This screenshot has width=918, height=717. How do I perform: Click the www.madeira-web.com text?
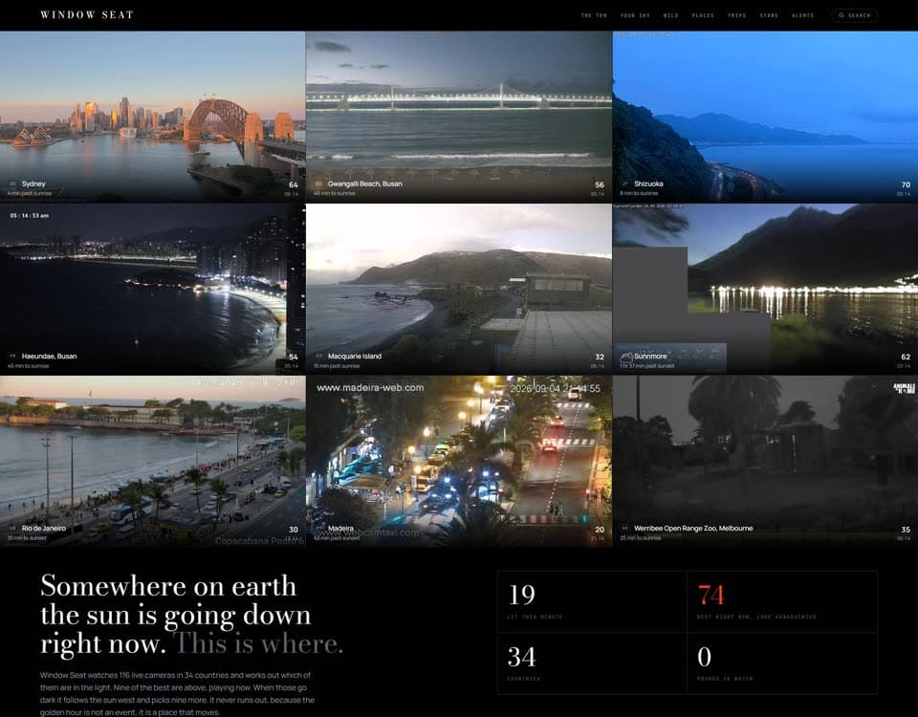(x=370, y=387)
